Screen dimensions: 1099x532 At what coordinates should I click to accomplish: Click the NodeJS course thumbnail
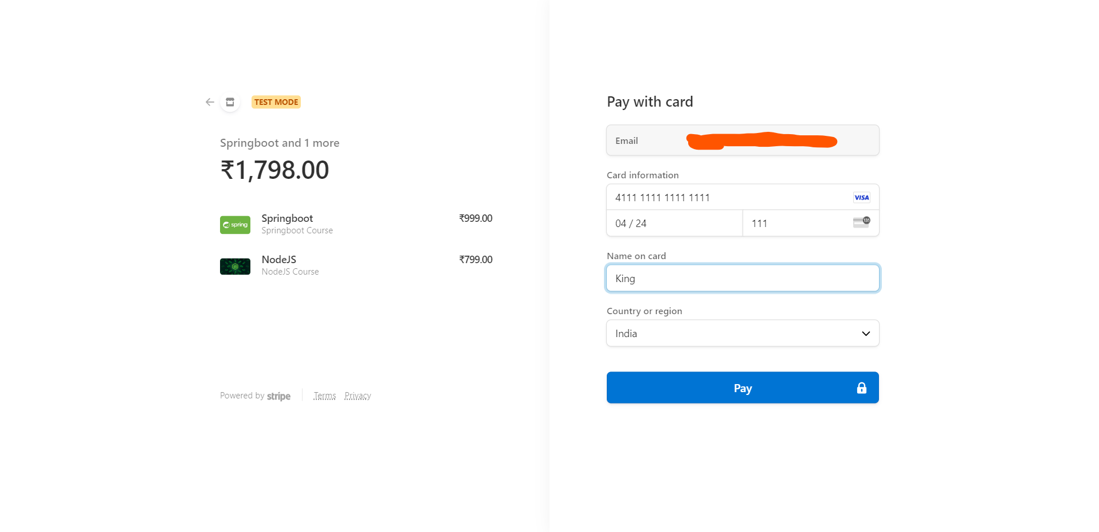click(x=235, y=267)
